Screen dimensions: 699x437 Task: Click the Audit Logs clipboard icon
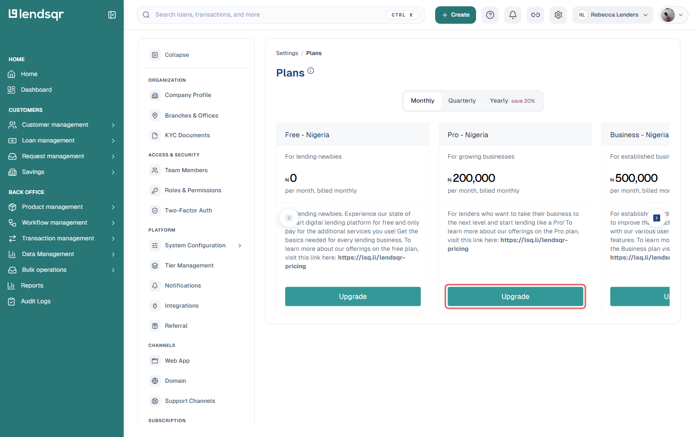12,302
